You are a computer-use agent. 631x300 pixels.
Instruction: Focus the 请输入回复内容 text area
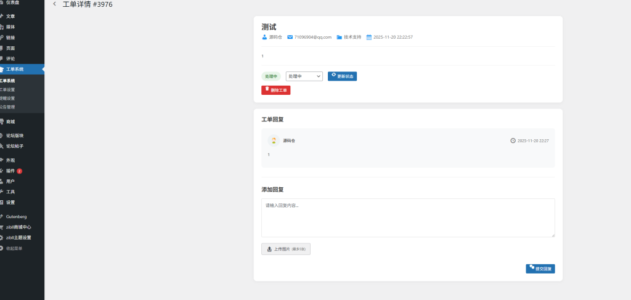tap(408, 217)
